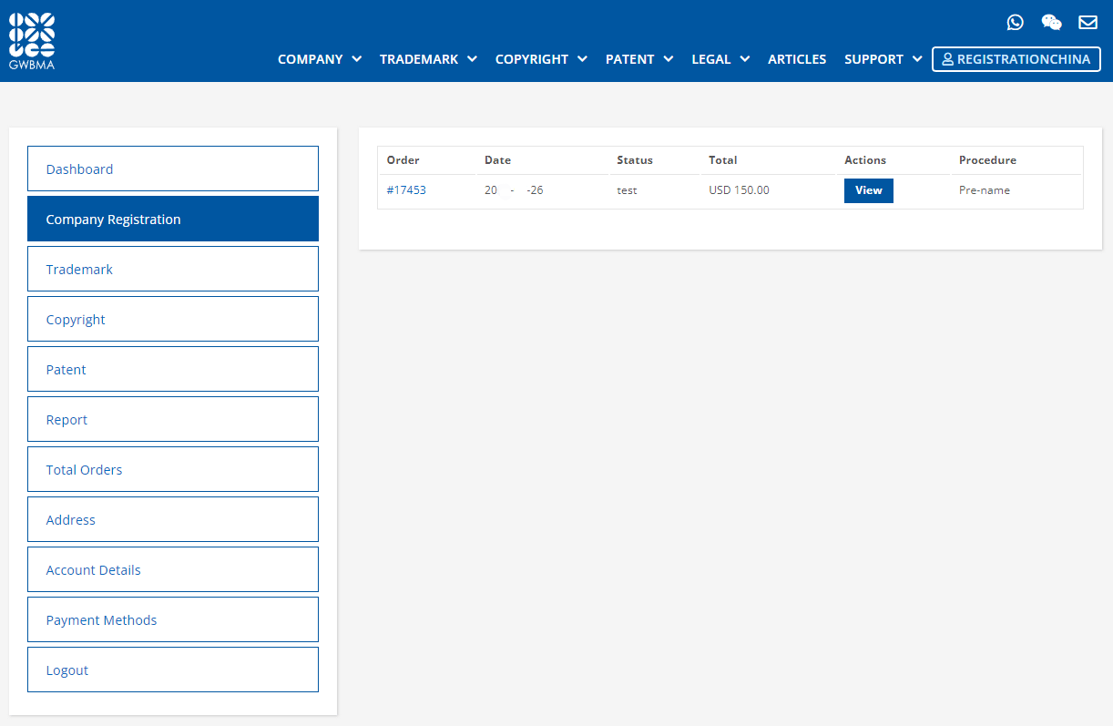The width and height of the screenshot is (1113, 726).
Task: Select the Status column header
Action: click(635, 160)
